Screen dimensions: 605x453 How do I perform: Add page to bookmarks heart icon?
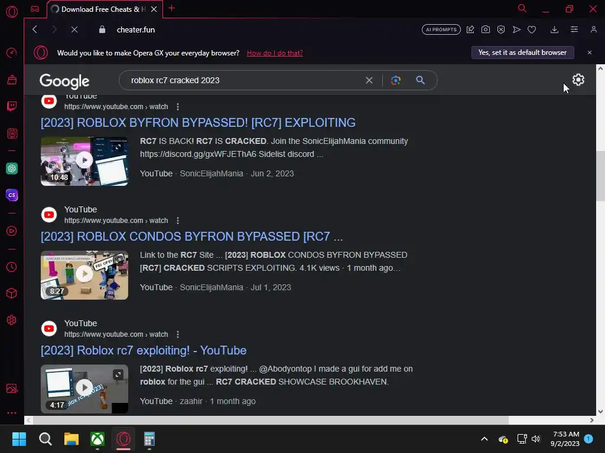coord(532,29)
